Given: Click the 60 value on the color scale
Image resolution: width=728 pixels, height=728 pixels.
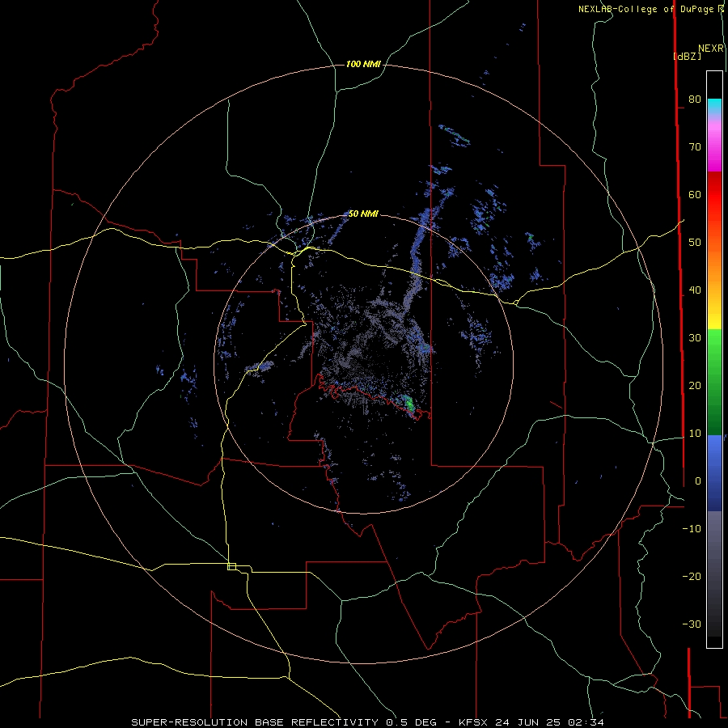Looking at the screenshot, I should [x=695, y=194].
